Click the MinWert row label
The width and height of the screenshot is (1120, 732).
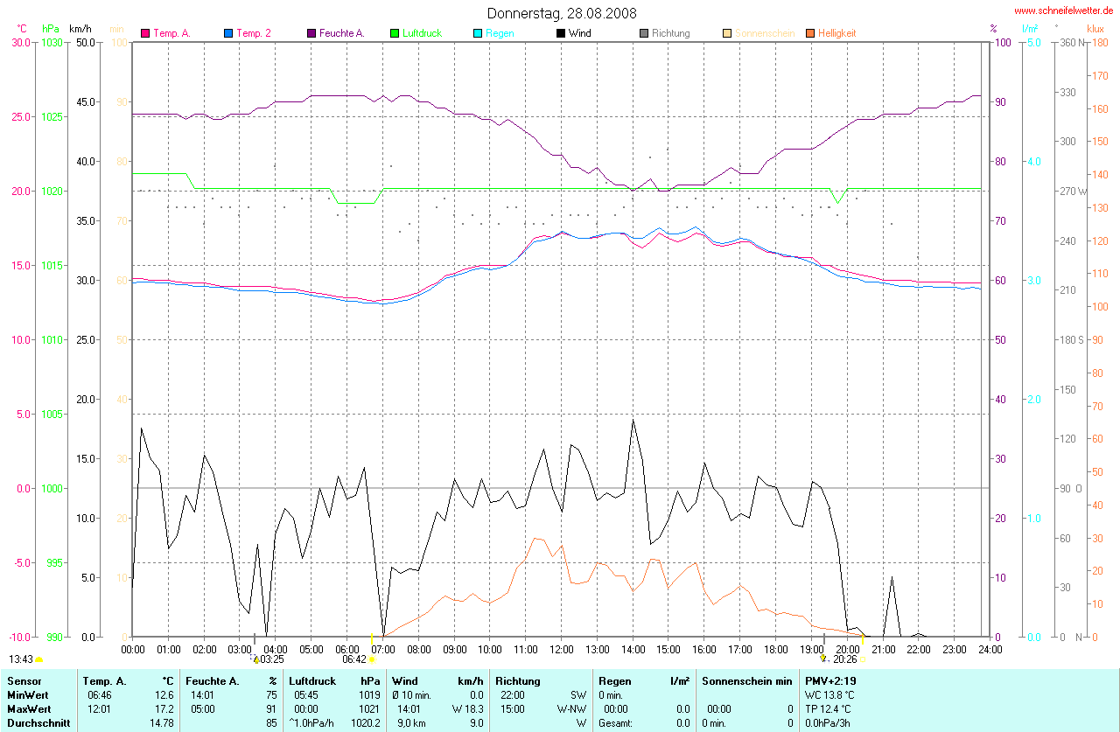click(x=28, y=694)
